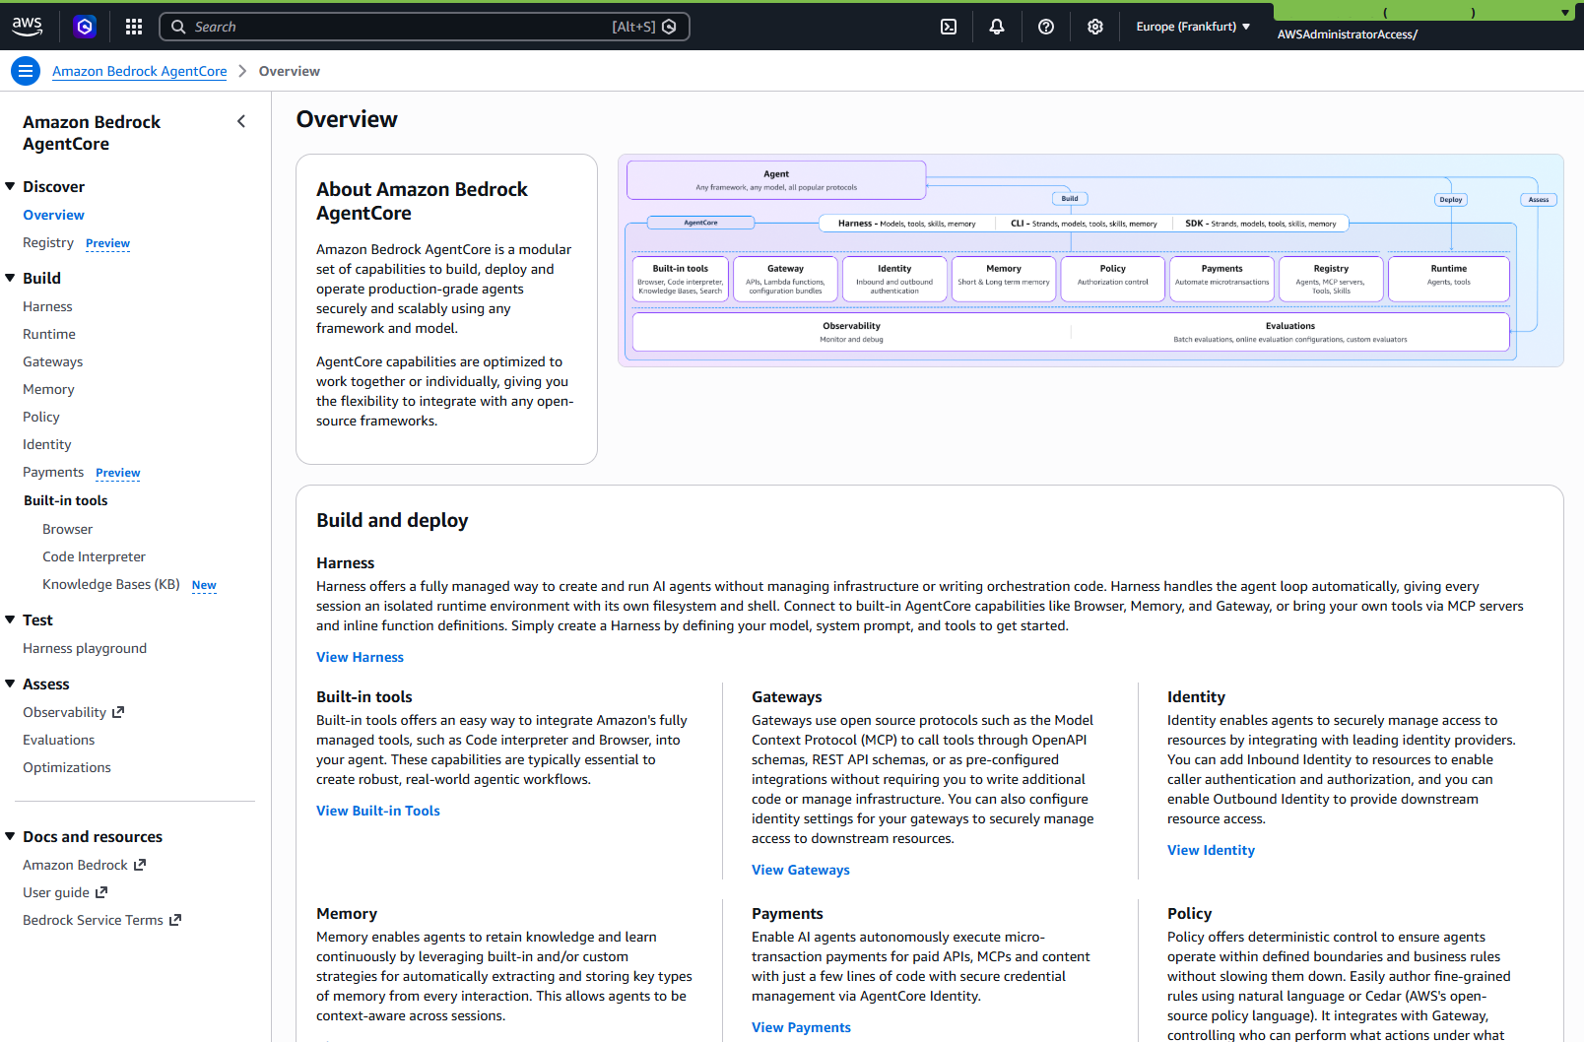Click the View Payments link
Image resolution: width=1584 pixels, height=1042 pixels.
tap(801, 1027)
